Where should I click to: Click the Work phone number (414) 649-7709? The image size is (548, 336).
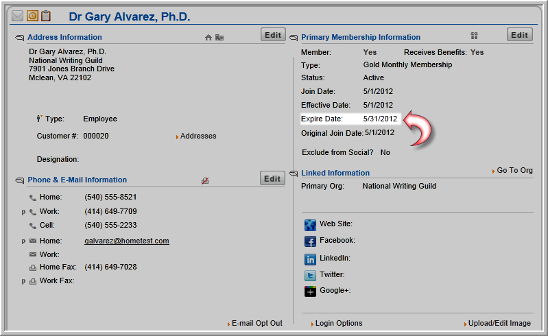coord(110,211)
